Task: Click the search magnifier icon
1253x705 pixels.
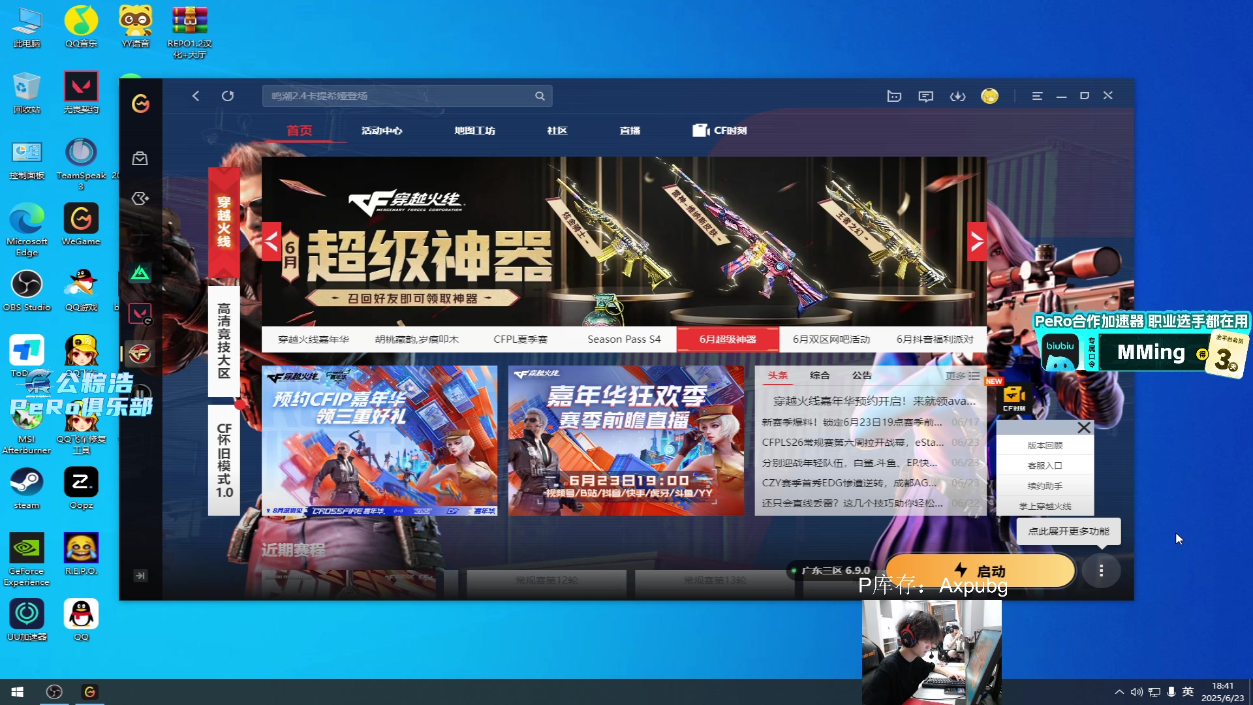Action: [x=540, y=96]
